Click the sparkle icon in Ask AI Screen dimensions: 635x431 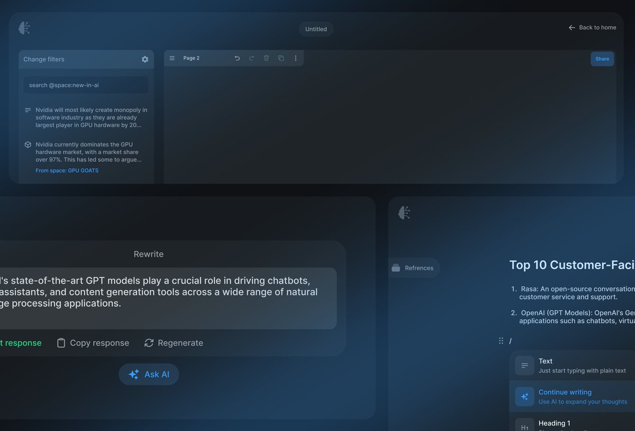click(134, 374)
